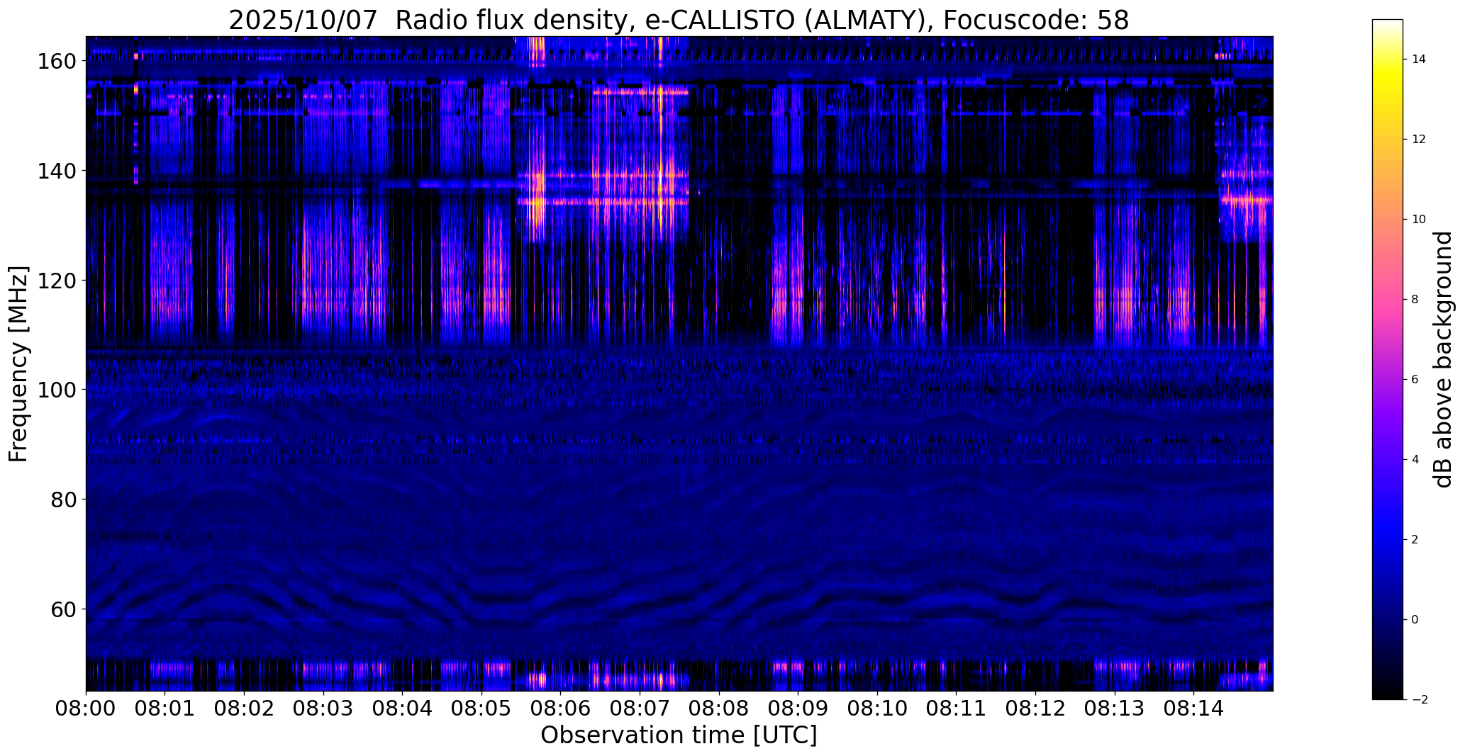Click the 'Frequency [MHz]' y-axis label

18,364
